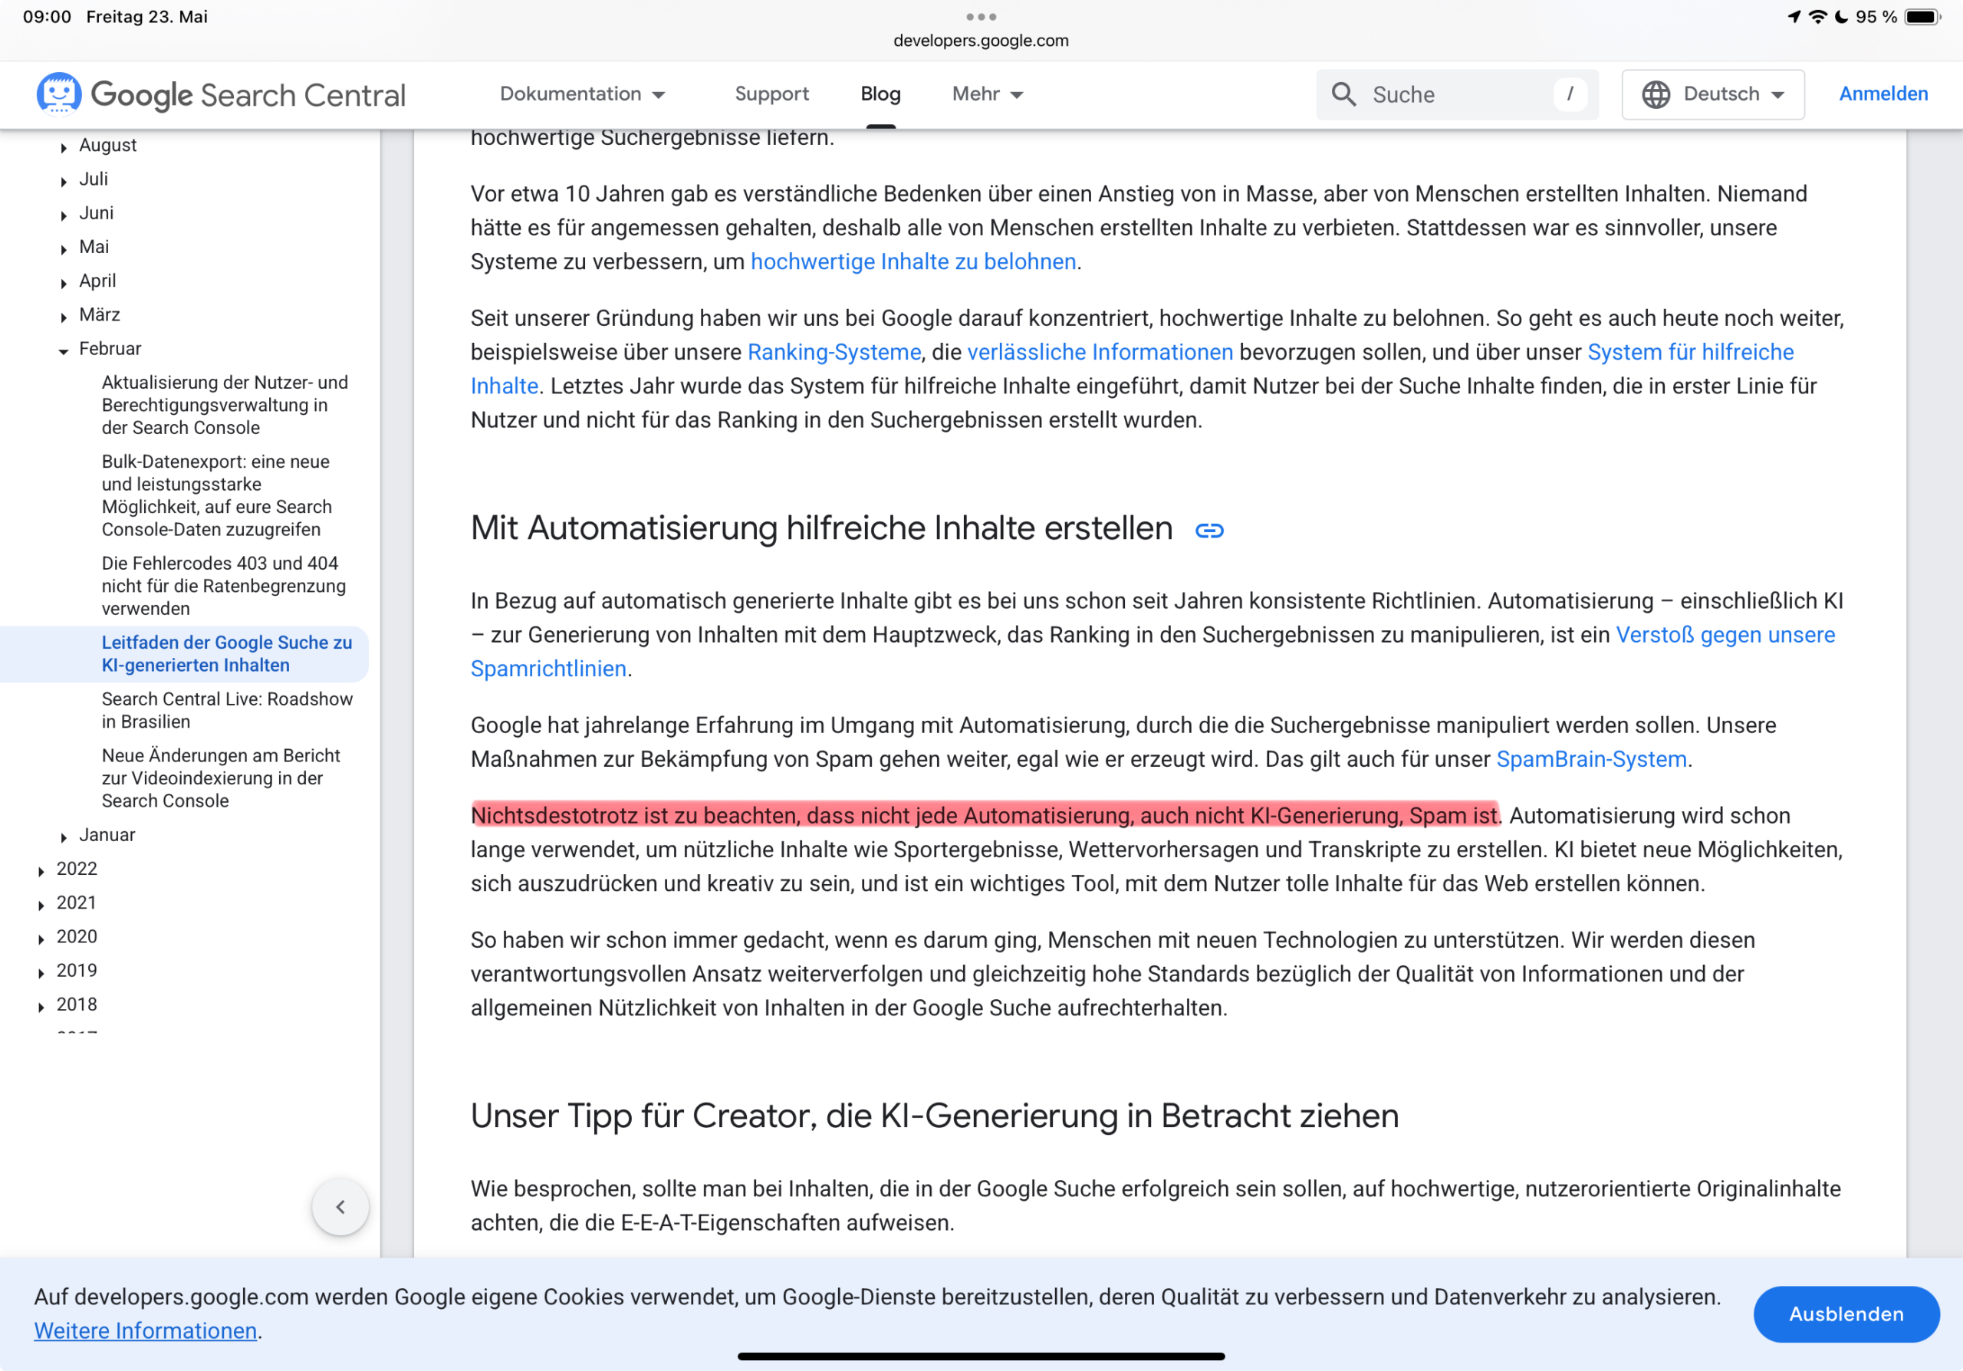Expand the Juni month in sidebar
1963x1371 pixels.
64,215
